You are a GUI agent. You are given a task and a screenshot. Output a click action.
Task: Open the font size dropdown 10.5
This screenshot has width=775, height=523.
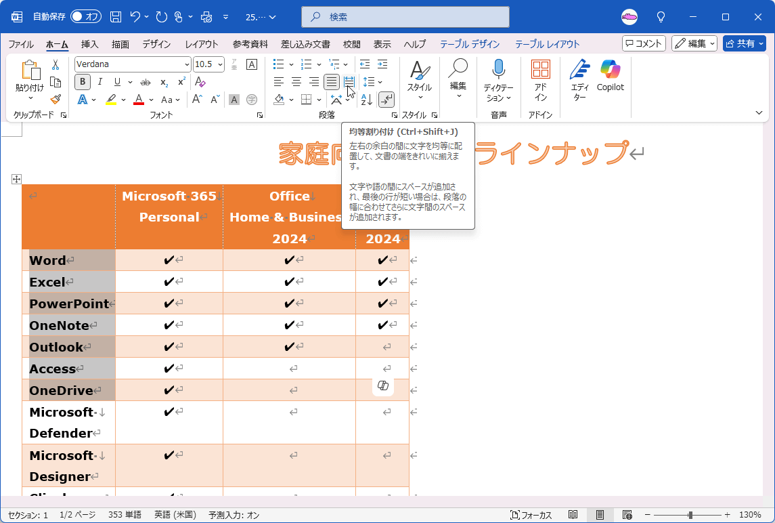[220, 64]
